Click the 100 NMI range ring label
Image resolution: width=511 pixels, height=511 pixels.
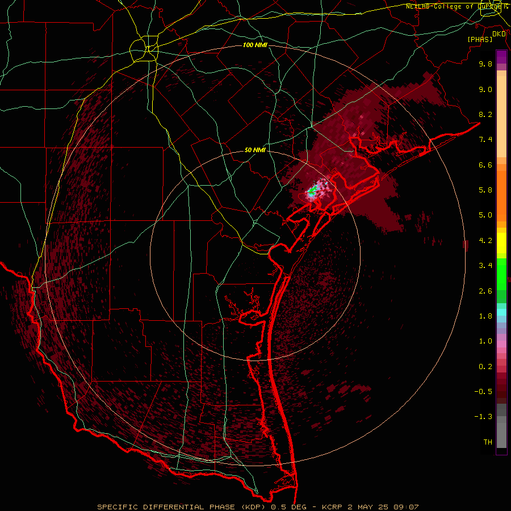point(255,45)
